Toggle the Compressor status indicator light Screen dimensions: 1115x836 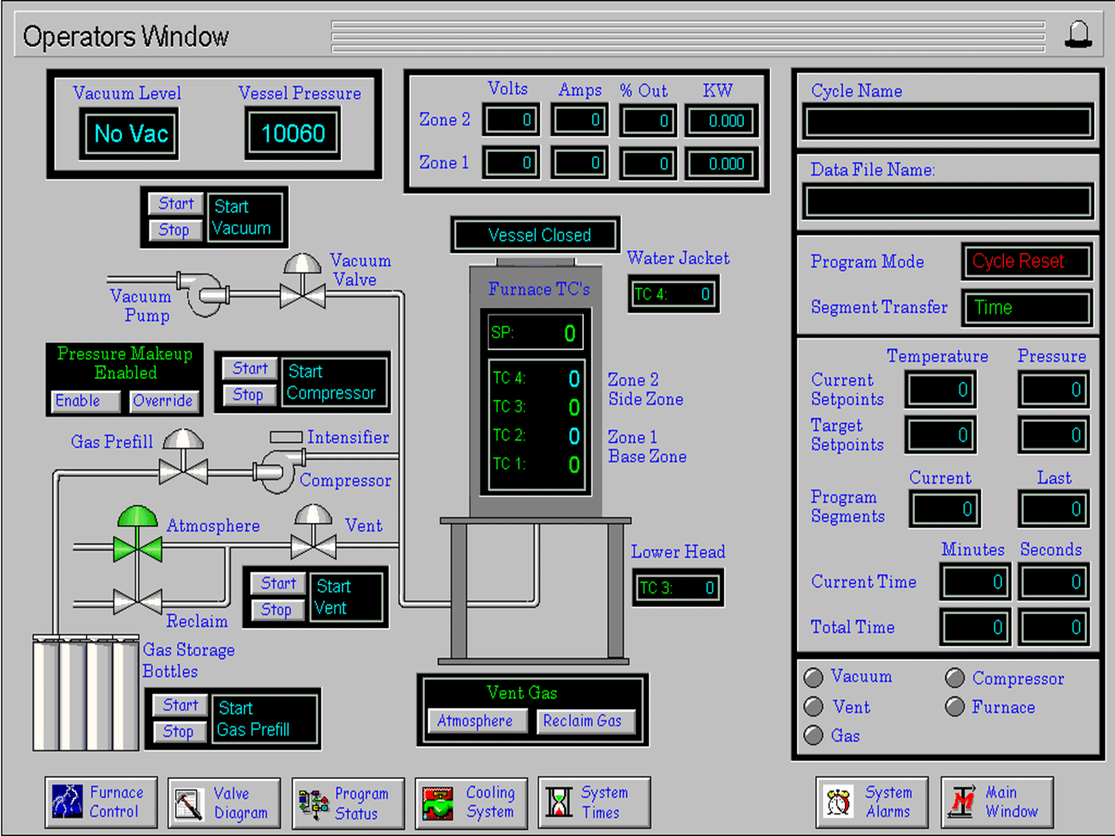tap(955, 679)
